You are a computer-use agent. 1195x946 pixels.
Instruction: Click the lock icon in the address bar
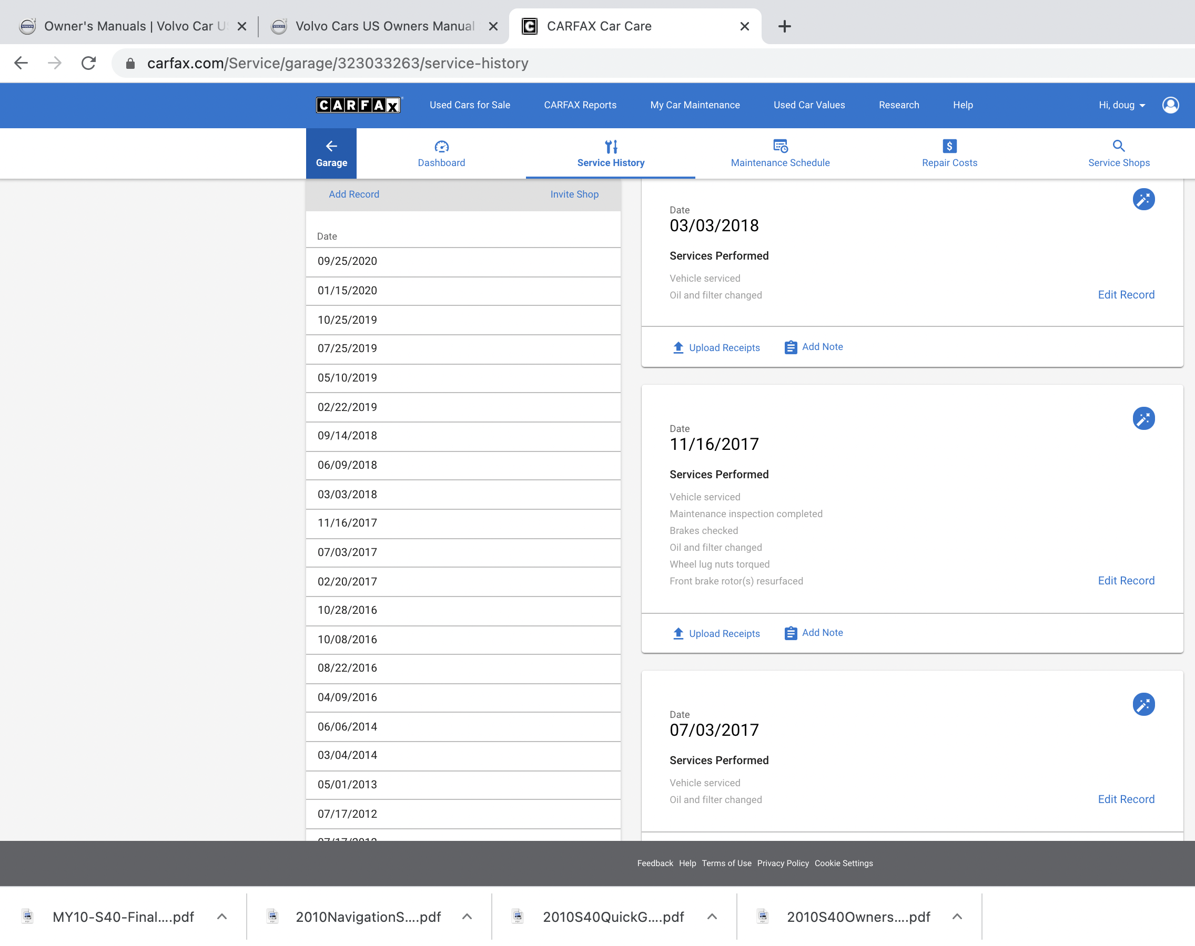(130, 63)
